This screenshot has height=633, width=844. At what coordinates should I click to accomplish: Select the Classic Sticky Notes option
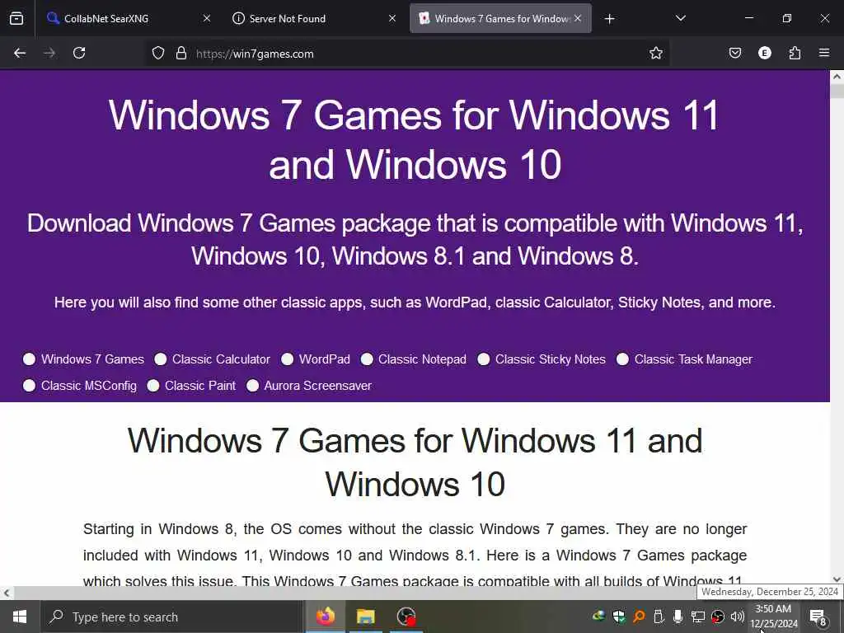(483, 359)
